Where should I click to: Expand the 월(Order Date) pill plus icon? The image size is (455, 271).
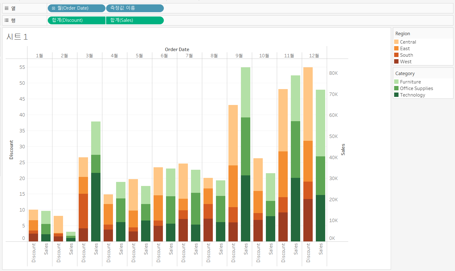(54, 8)
